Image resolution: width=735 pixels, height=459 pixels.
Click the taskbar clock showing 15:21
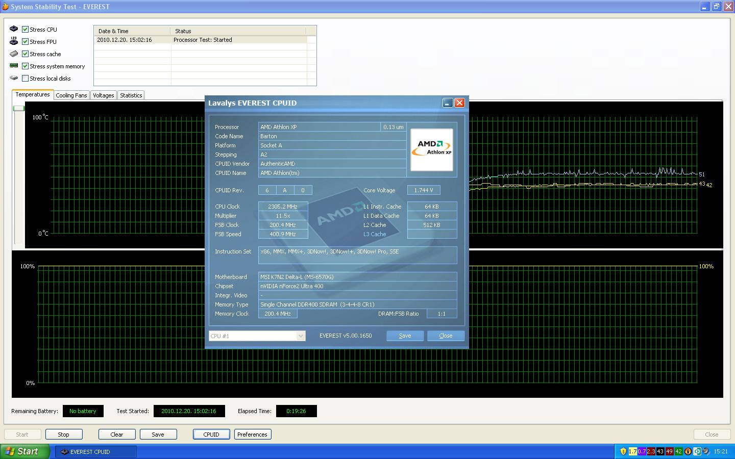point(721,451)
